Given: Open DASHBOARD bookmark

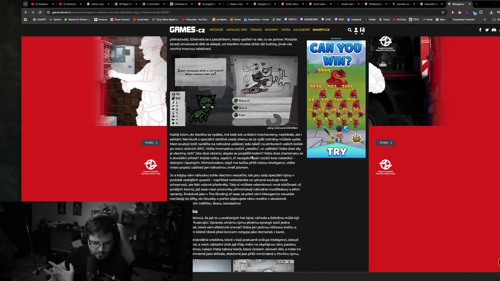Looking at the screenshot, I should 309,19.
